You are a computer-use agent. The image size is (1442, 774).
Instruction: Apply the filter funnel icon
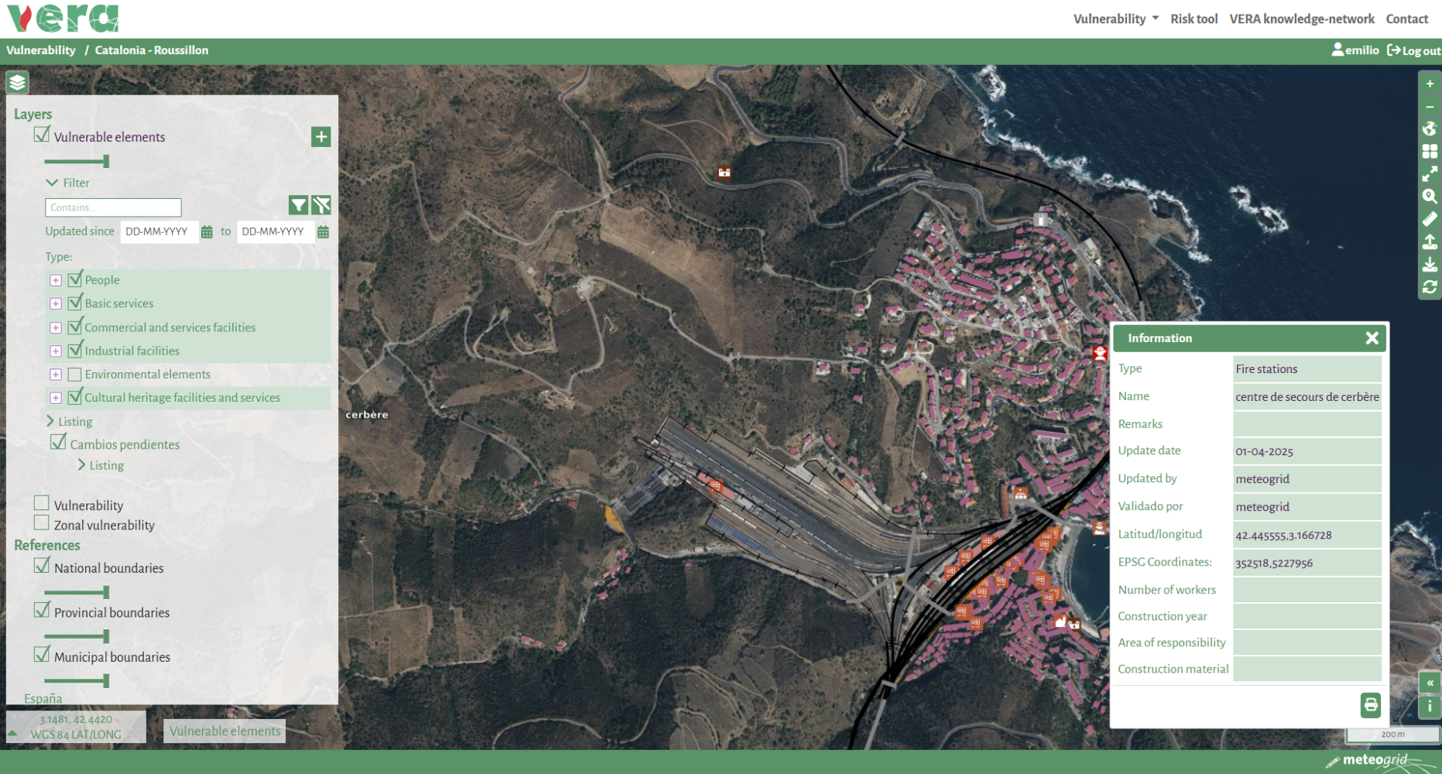[299, 204]
